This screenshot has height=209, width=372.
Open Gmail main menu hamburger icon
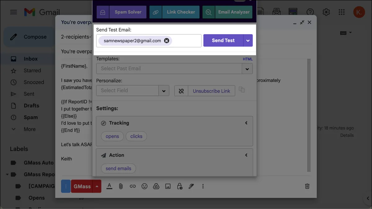(13, 12)
